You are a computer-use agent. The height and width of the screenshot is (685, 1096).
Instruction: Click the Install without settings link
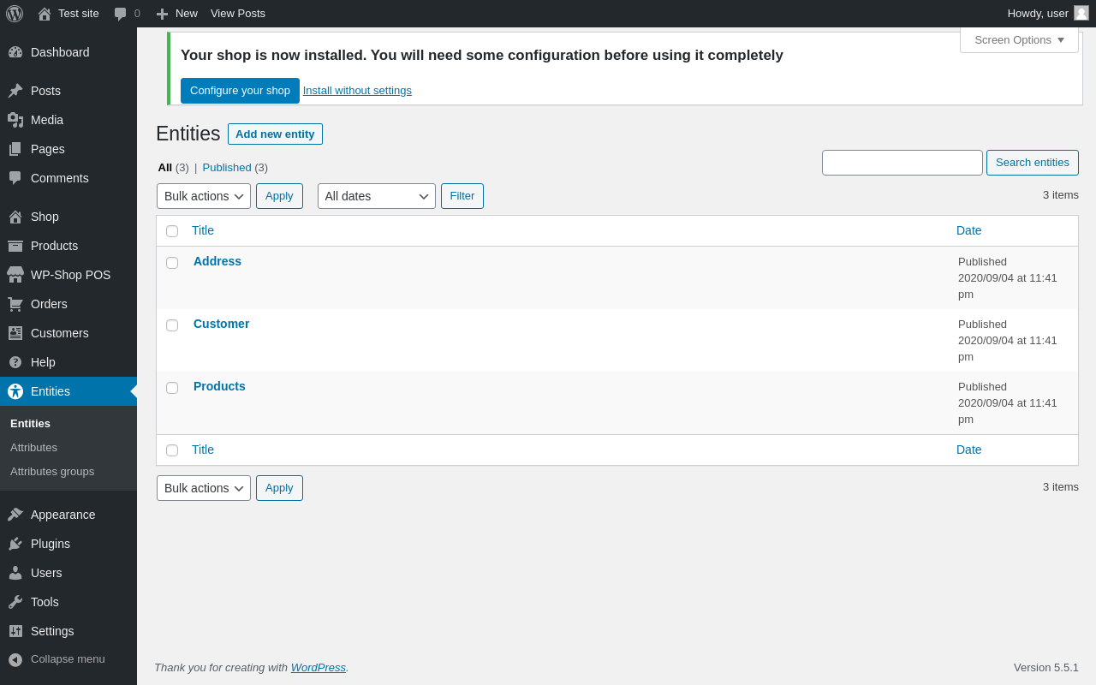coord(357,91)
